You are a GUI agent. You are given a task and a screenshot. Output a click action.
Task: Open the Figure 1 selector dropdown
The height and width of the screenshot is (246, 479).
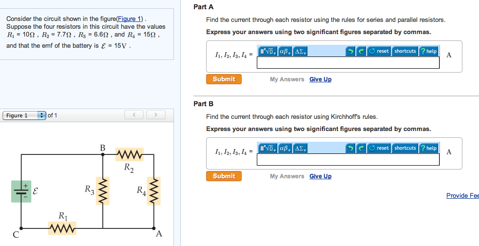(x=24, y=115)
